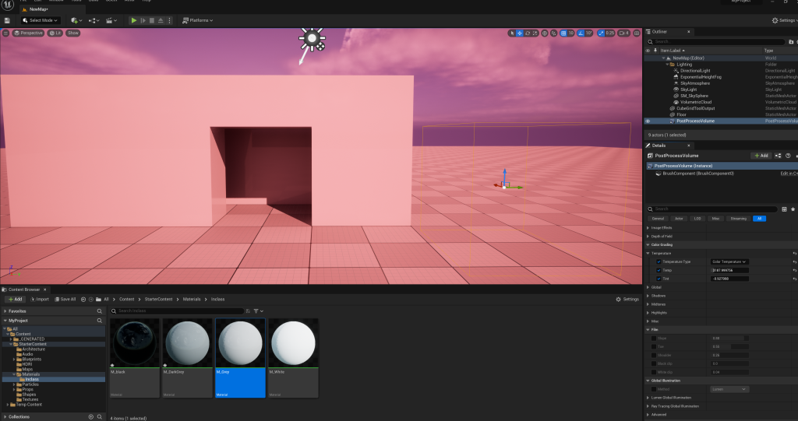Toggle grid snapping in the viewport
Screen dimensions: 798x421
tap(563, 33)
